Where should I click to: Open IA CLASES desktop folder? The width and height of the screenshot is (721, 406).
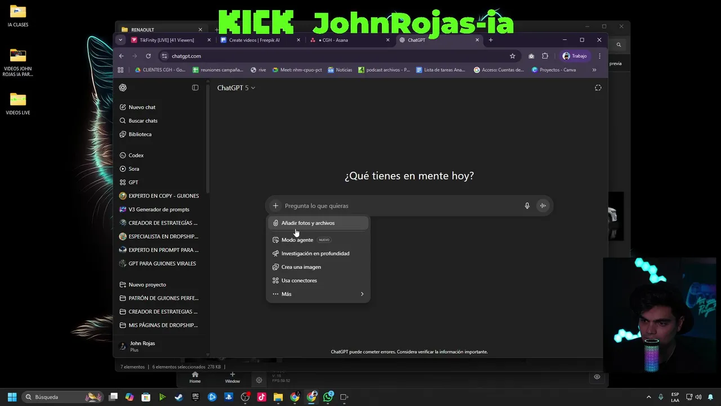[18, 16]
